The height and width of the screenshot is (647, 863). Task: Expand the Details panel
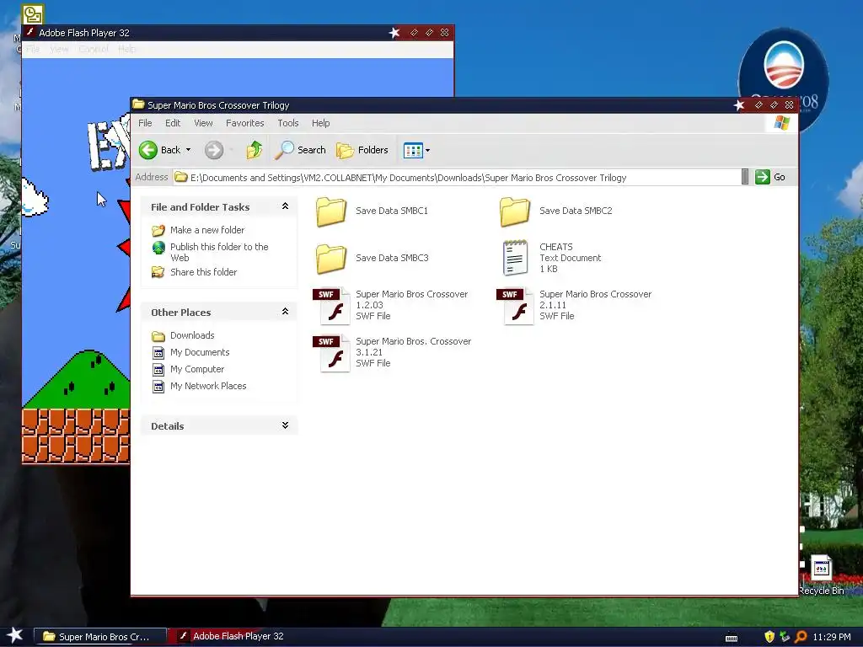pos(285,425)
